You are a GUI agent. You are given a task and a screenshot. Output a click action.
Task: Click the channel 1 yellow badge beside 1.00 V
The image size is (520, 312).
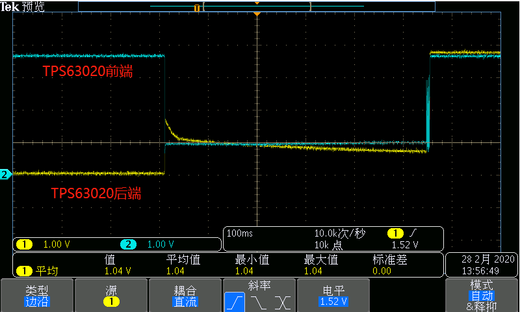pos(24,244)
